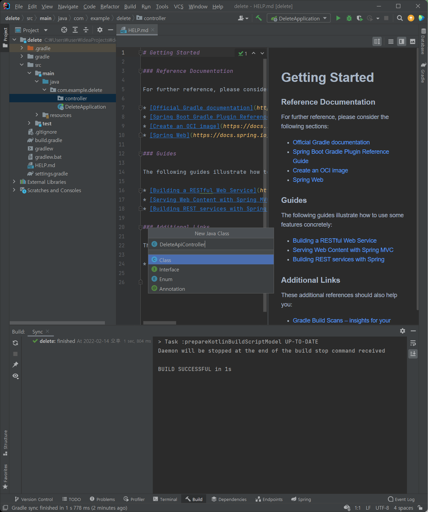Build project with hammer icon
Viewport: 428px width, 512px height.
tap(259, 18)
